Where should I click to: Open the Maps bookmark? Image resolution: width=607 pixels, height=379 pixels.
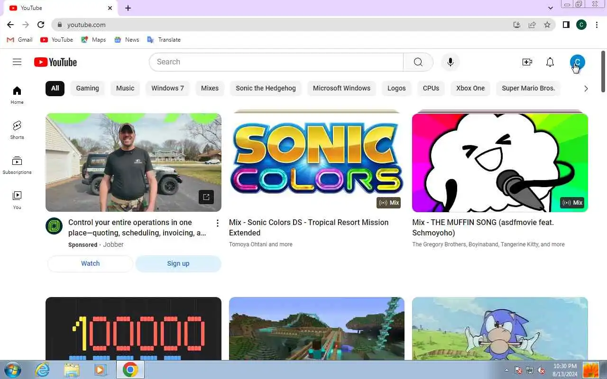click(x=93, y=40)
